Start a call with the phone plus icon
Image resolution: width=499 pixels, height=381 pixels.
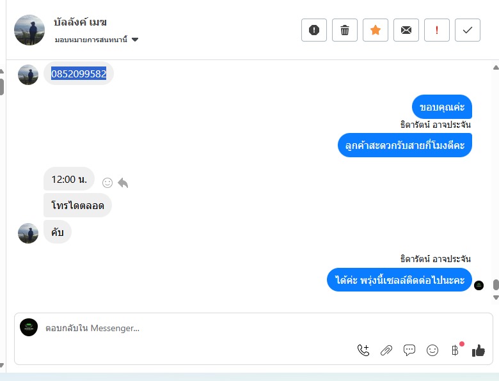coord(363,350)
